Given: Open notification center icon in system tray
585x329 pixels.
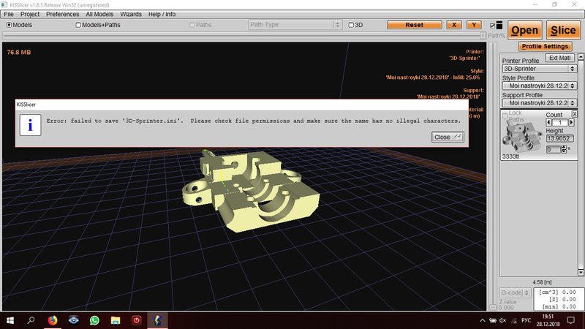Looking at the screenshot, I should (570, 320).
